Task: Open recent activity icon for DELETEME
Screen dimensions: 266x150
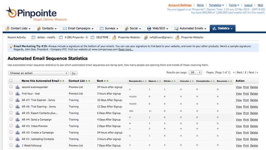Action: coord(92,38)
